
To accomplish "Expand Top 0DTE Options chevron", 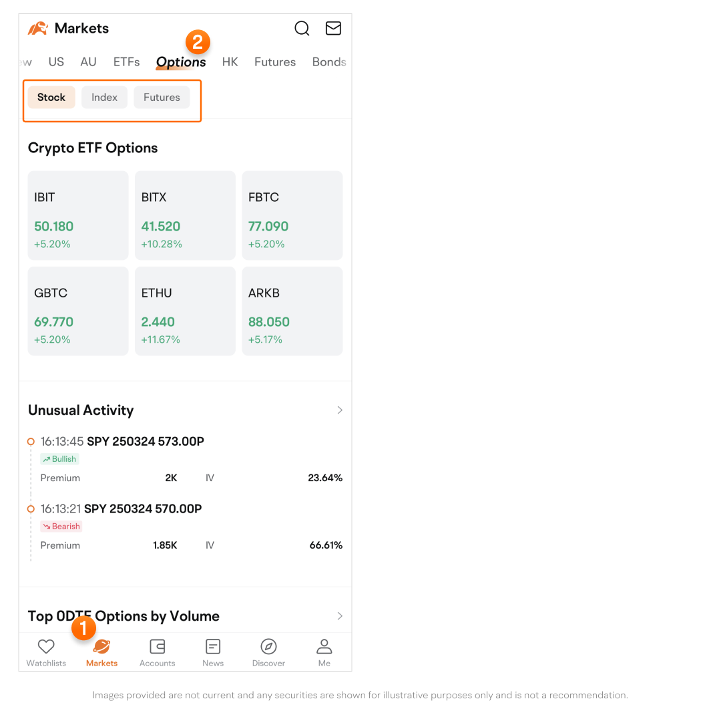I will pos(340,616).
